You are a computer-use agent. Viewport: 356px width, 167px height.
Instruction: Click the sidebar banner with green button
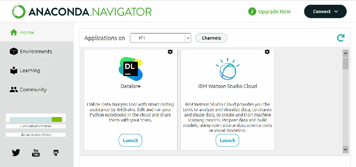(36, 118)
